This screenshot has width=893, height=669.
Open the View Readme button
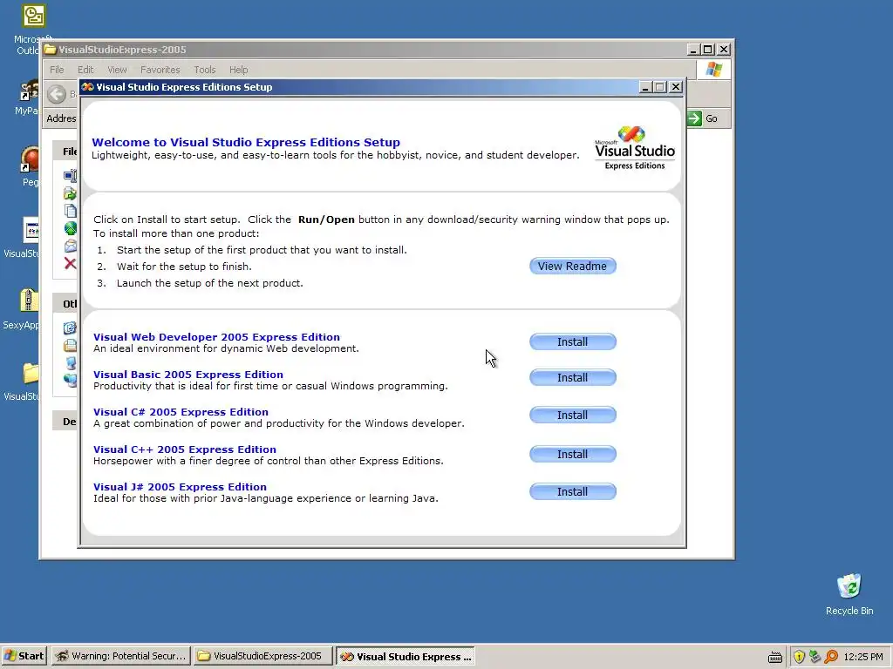pos(572,267)
